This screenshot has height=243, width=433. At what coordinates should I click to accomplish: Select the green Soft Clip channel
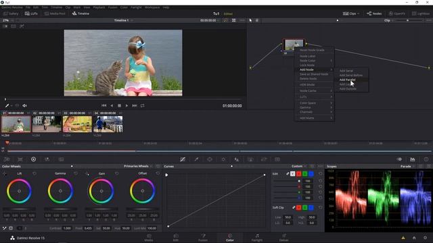tap(305, 207)
